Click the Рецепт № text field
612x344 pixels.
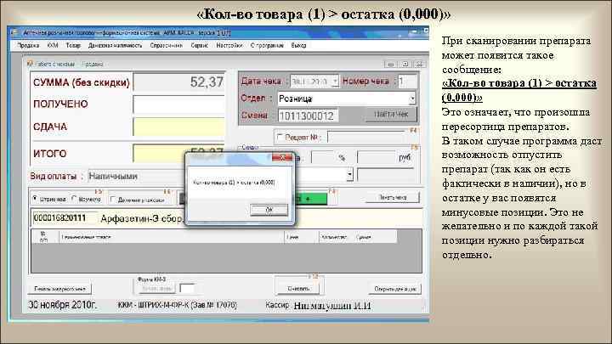click(x=366, y=138)
